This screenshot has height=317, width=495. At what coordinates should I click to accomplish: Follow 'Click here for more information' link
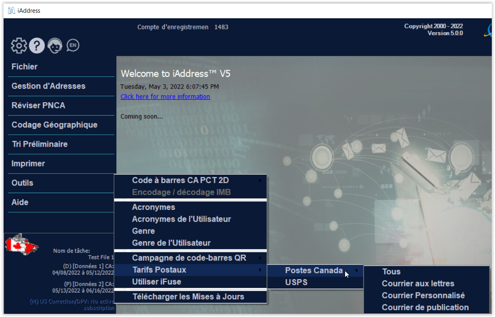(165, 97)
